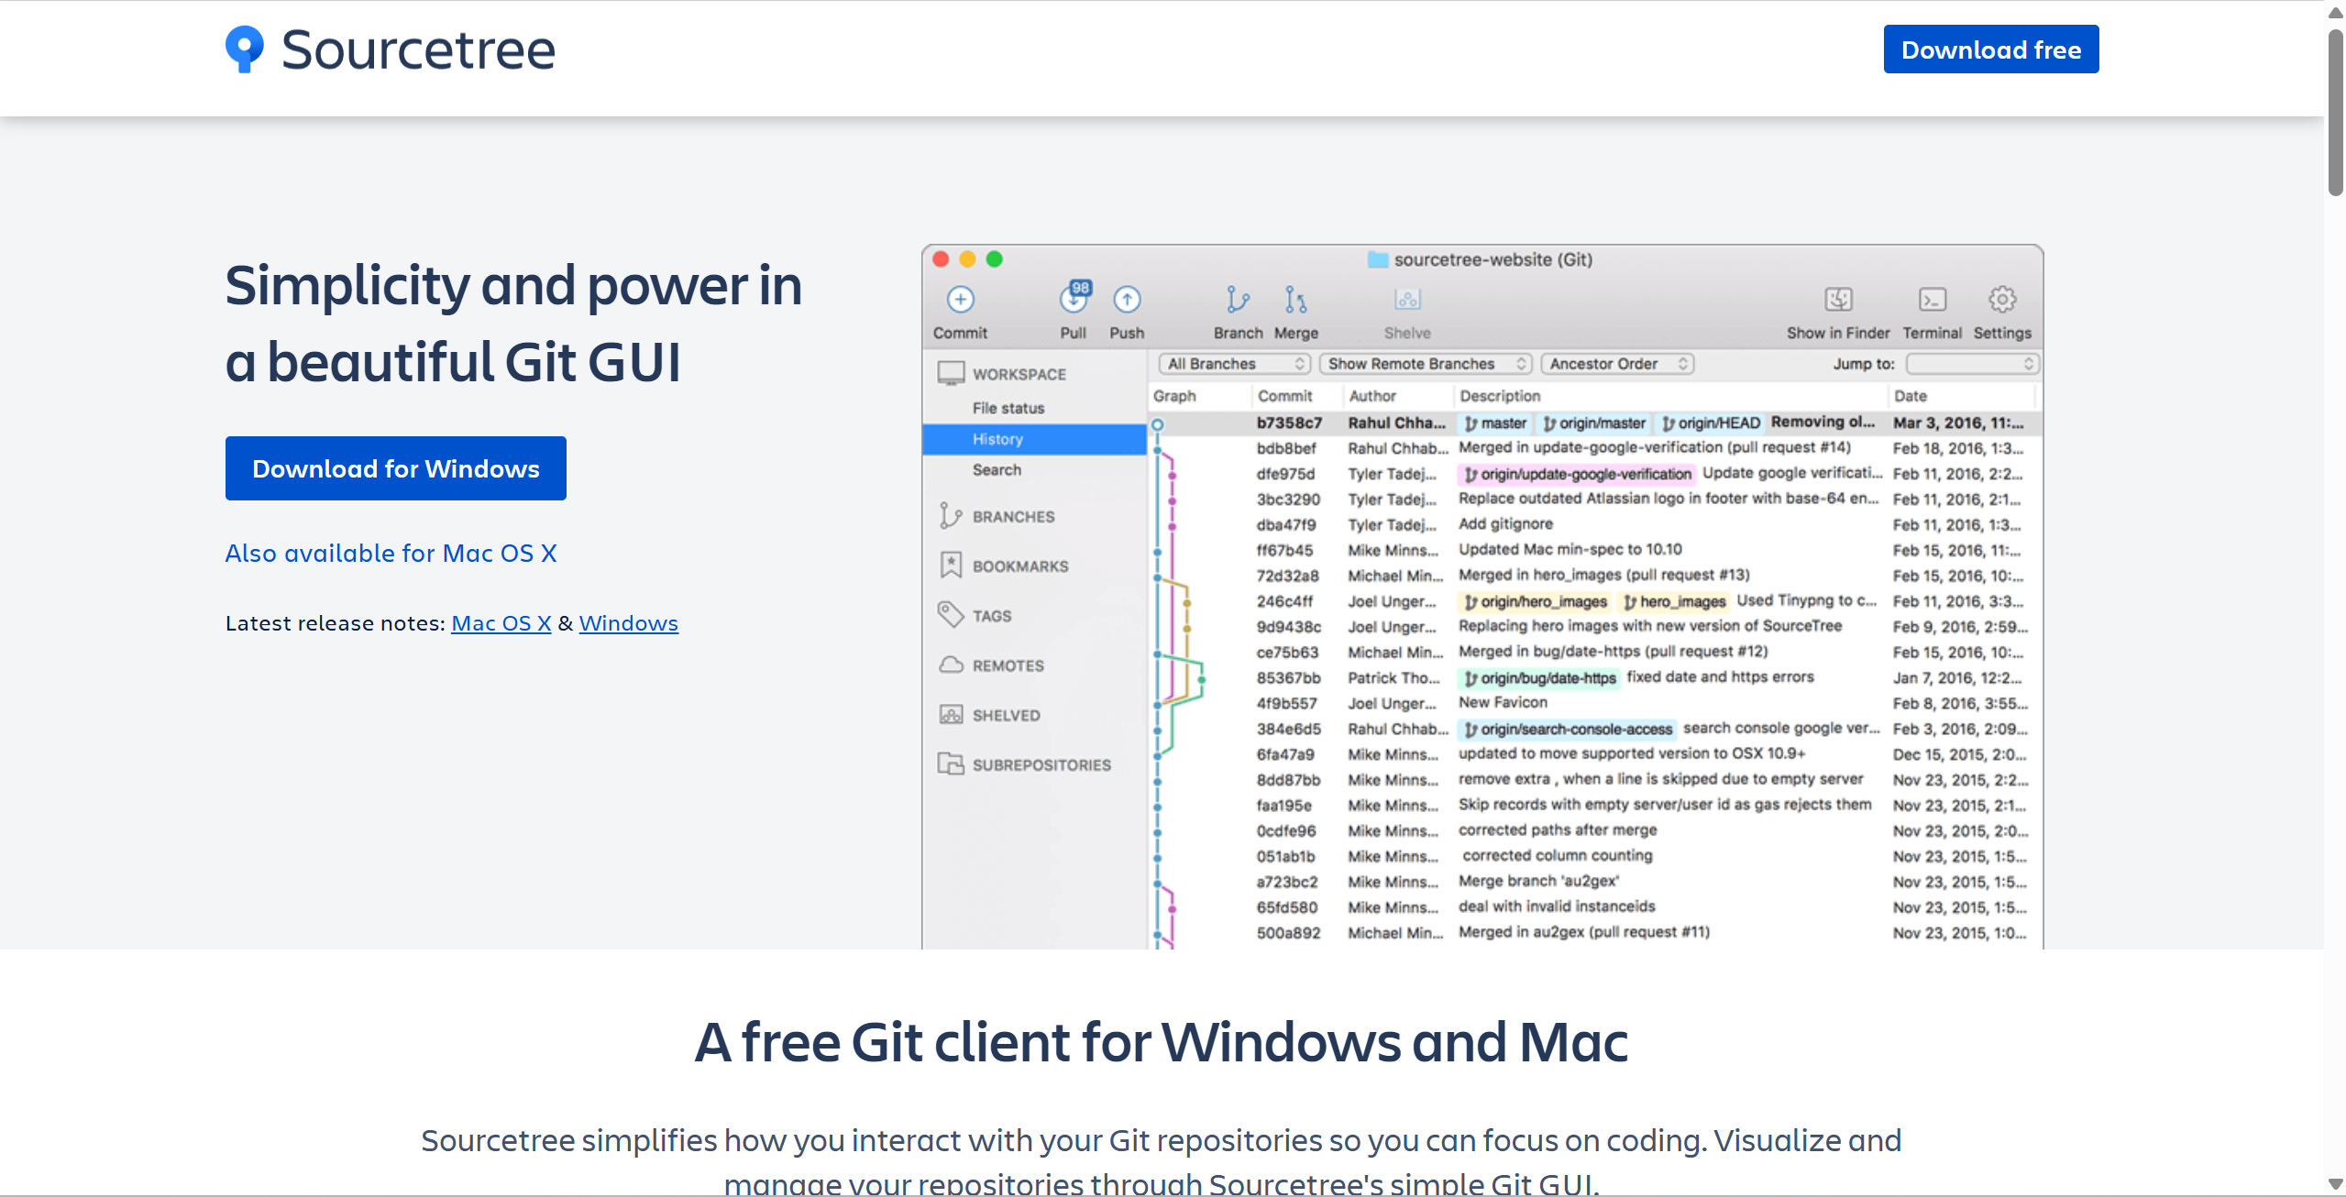Open the All Branches dropdown
2346x1197 pixels.
pos(1235,364)
